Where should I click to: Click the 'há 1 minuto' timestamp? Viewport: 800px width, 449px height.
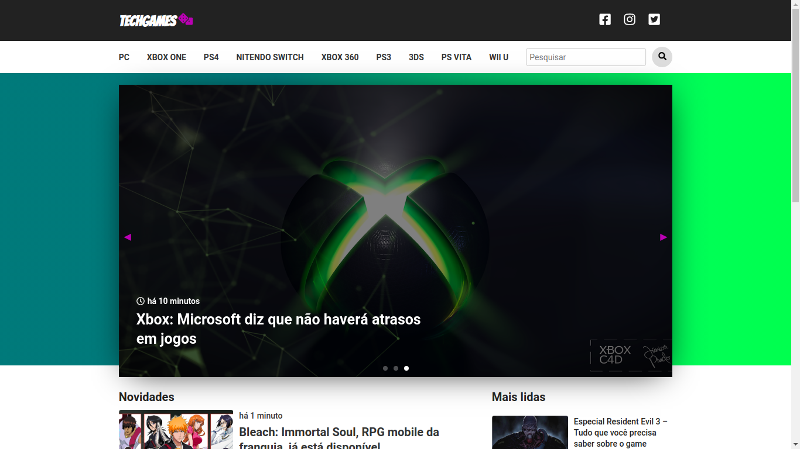(261, 416)
